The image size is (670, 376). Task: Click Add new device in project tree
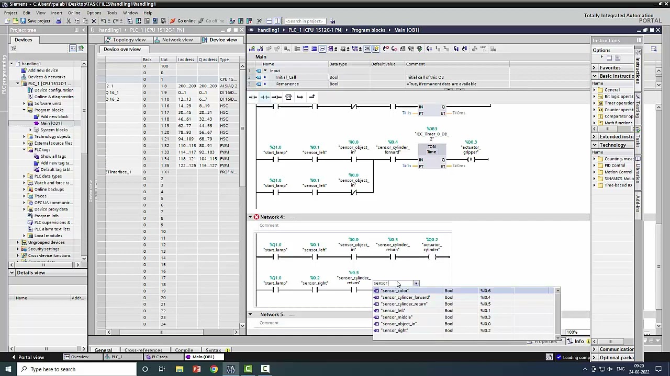point(43,70)
